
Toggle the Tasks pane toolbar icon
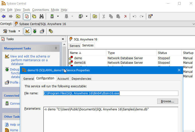click(x=27, y=16)
